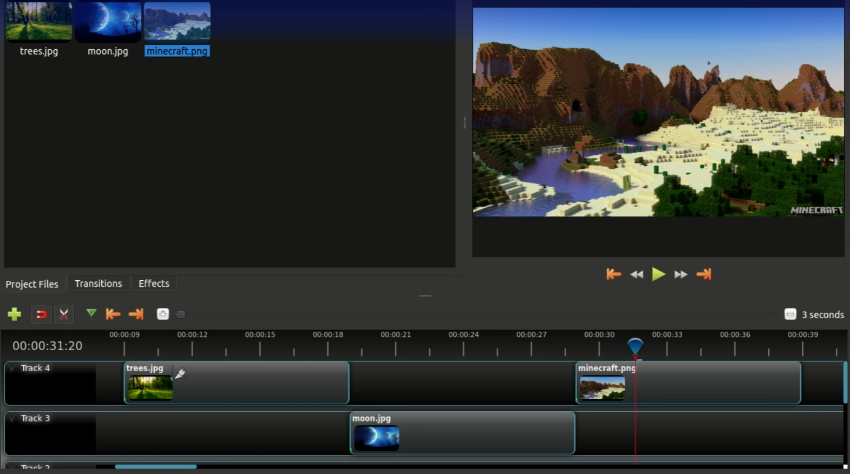Select the trees.jpg clip on Track 4

(237, 383)
